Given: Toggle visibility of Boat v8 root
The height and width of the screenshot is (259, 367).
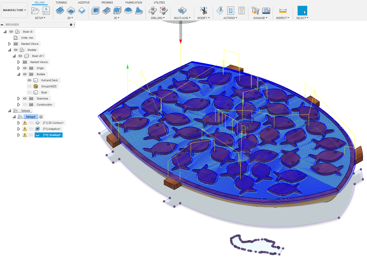Looking at the screenshot, I should click(x=11, y=32).
